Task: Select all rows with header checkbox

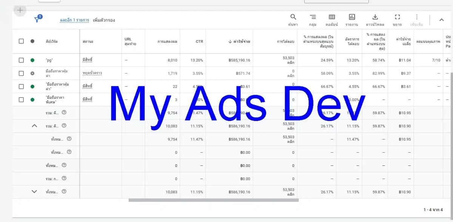Action: [21, 41]
